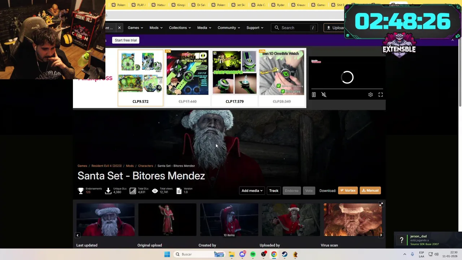Click the Unique DLs download icon
Viewport: 462px width, 260px height.
(x=108, y=191)
